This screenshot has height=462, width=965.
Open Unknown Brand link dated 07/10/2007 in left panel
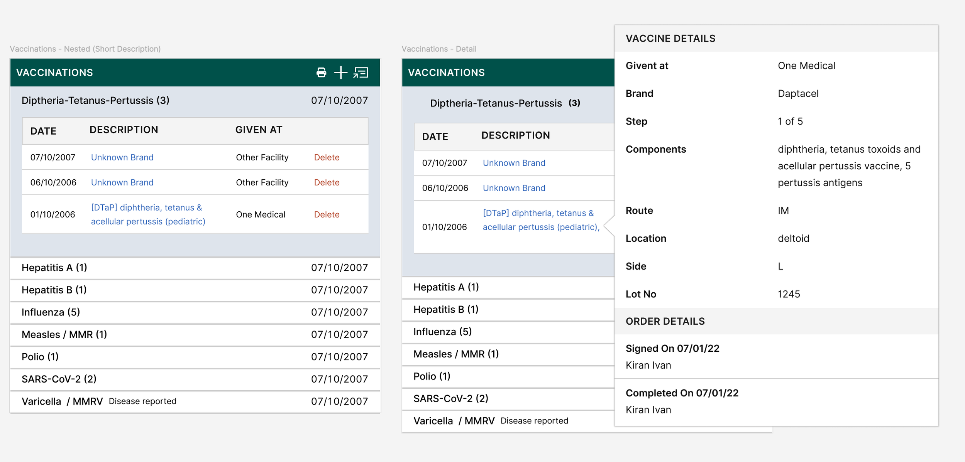click(122, 157)
